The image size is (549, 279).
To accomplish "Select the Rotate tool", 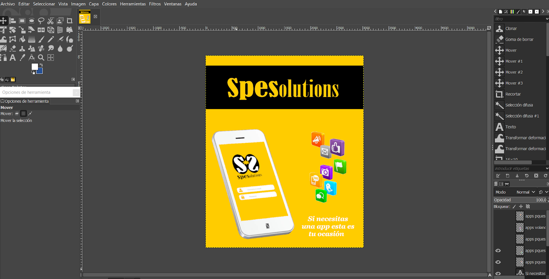I will pos(13,30).
